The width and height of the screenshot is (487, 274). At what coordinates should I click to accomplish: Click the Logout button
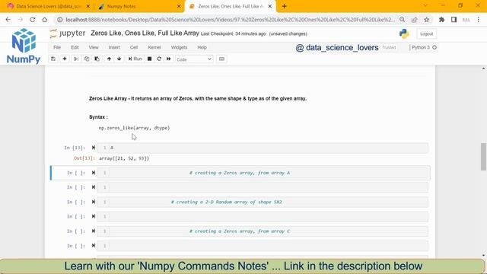426,33
